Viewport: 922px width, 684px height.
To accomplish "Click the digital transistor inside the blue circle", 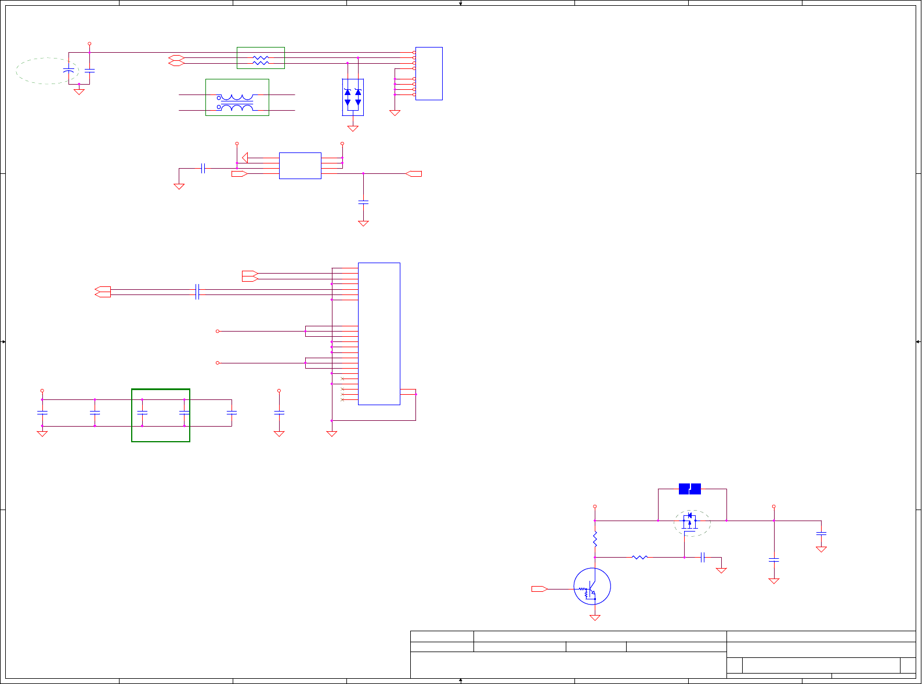I will [592, 587].
